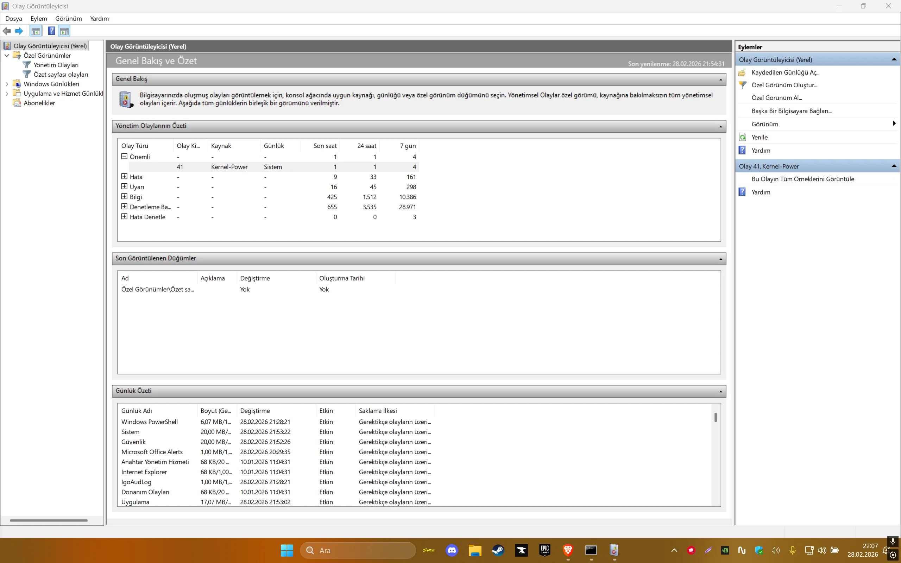Click Yenile refresh action icon
Screen dimensions: 901x563
click(x=742, y=137)
